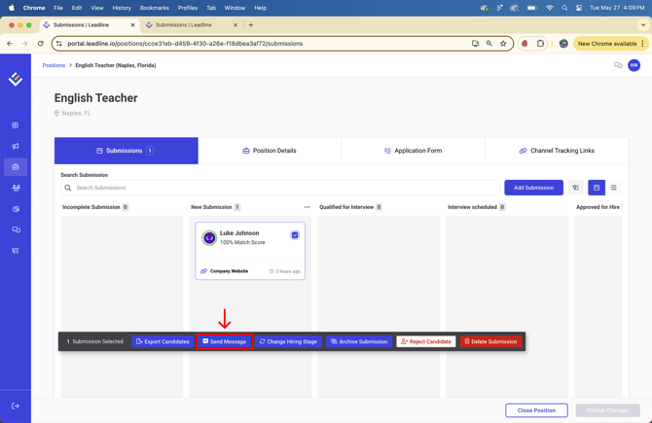Click the Leadline logo in sidebar
This screenshot has height=423, width=652.
pyautogui.click(x=16, y=79)
